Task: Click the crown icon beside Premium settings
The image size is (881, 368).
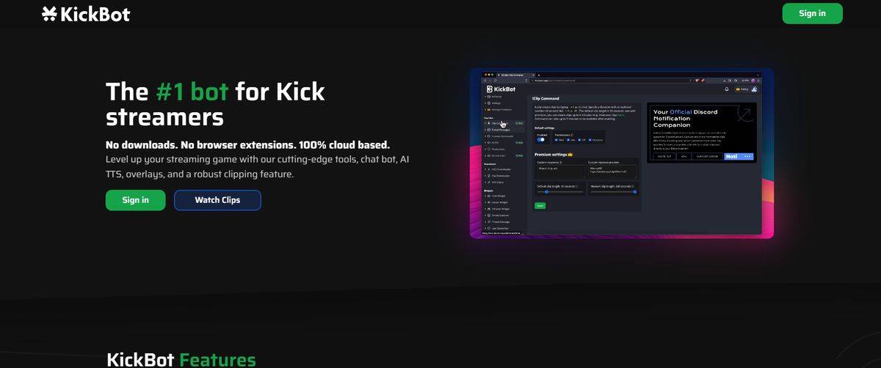Action: coord(570,155)
